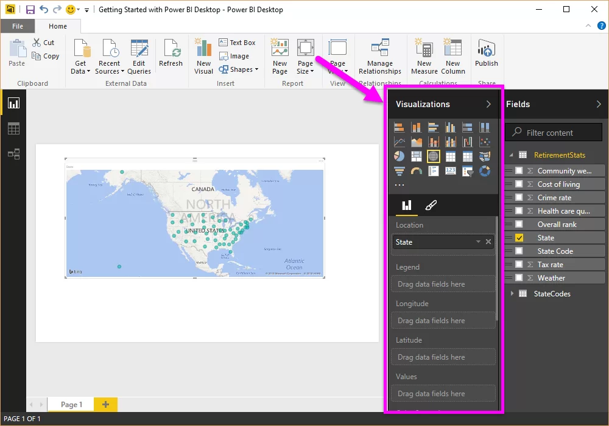Pick the filled map visualization
Viewport: 609px width, 426px height.
[x=485, y=156]
